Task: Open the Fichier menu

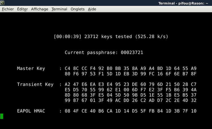Action: click(8, 9)
